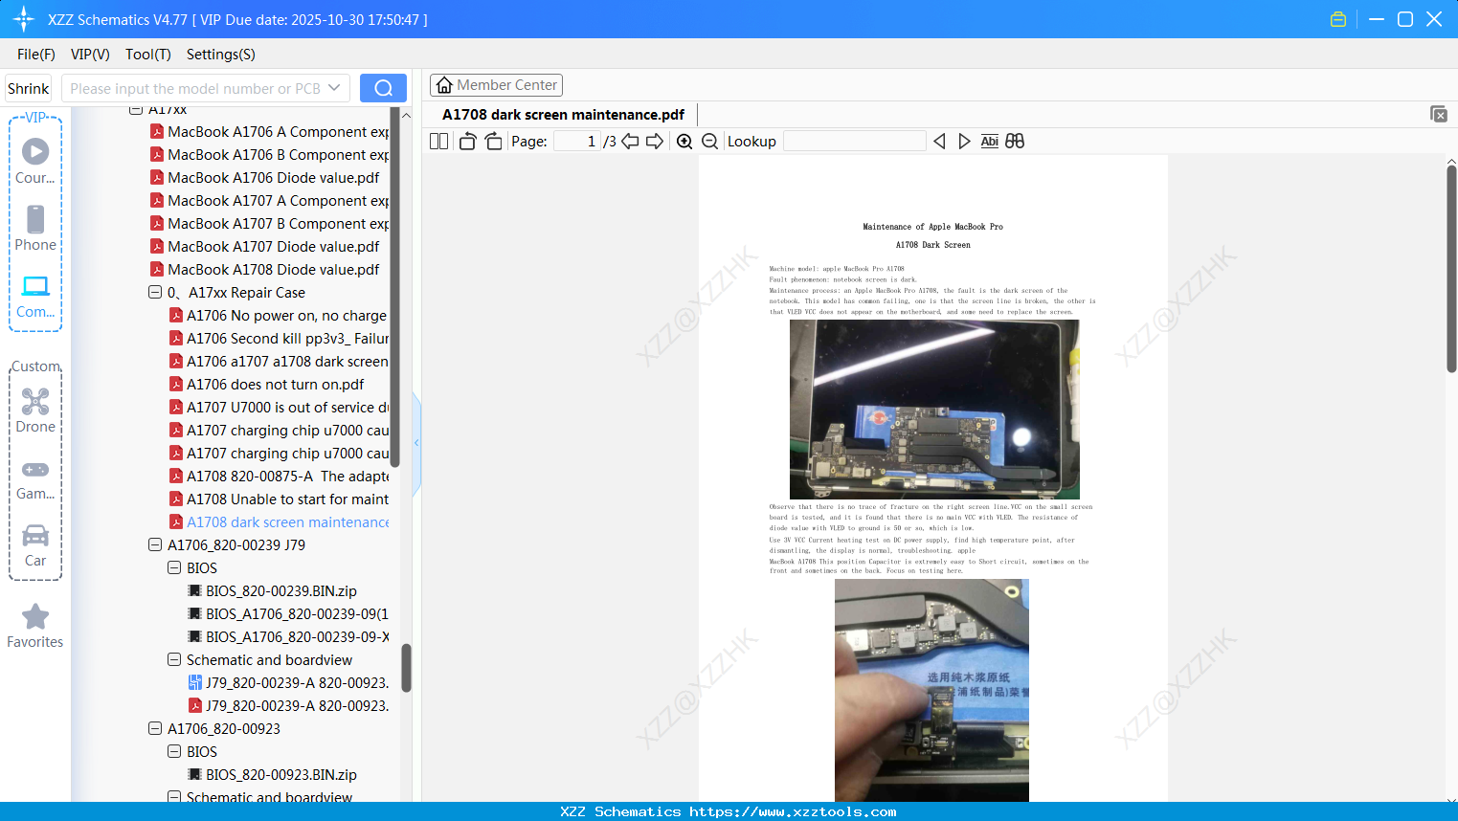The image size is (1458, 821).
Task: Open the Settings(S) menu
Action: click(221, 55)
